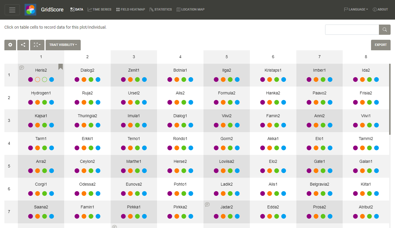The width and height of the screenshot is (395, 228).
Task: Select the Arra2 plot cell name
Action: pyautogui.click(x=41, y=161)
